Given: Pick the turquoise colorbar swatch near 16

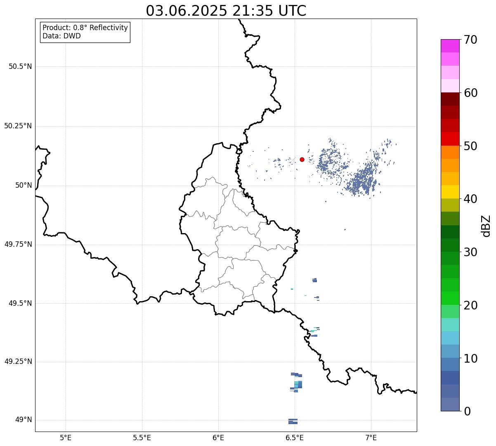Looking at the screenshot, I should [450, 325].
